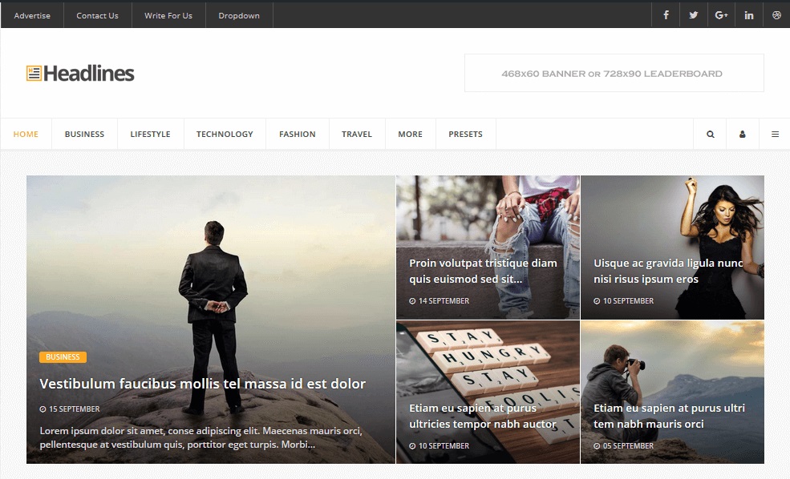Open article 'Vestibulum faucibus mollis tel massa'
The image size is (790, 479).
click(203, 384)
